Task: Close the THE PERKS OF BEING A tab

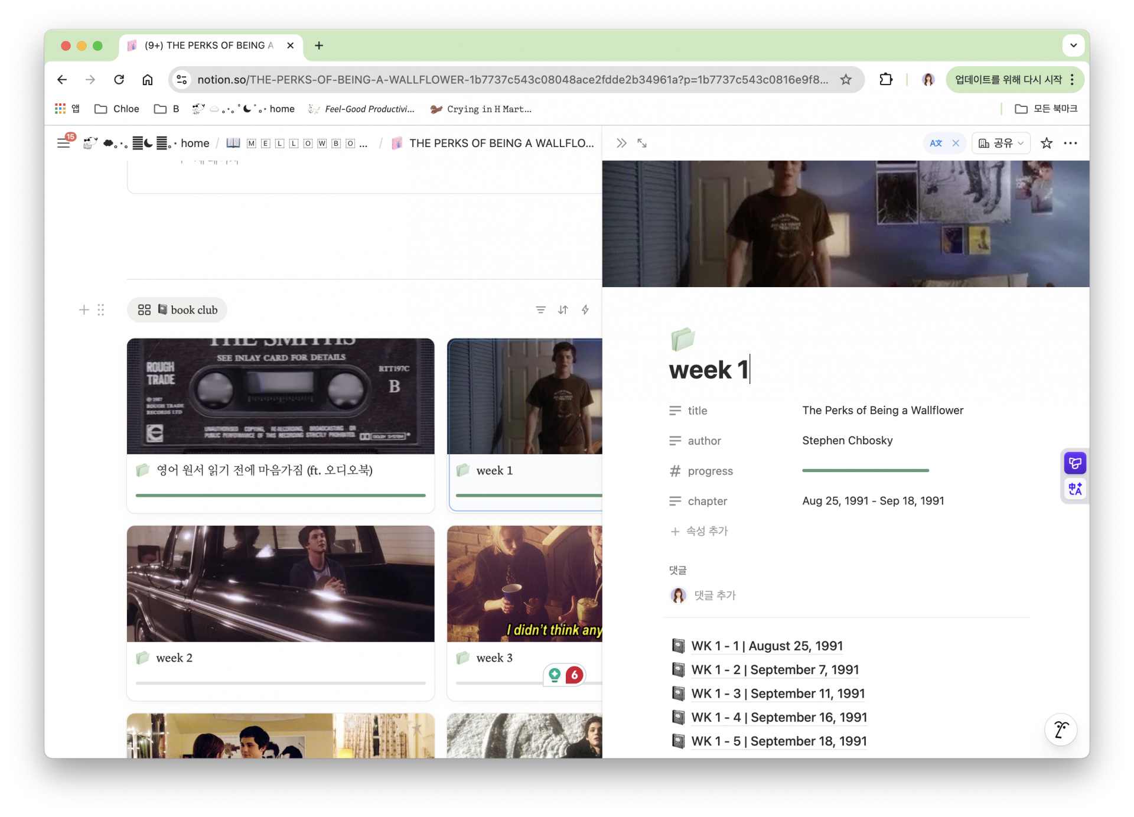Action: [291, 45]
